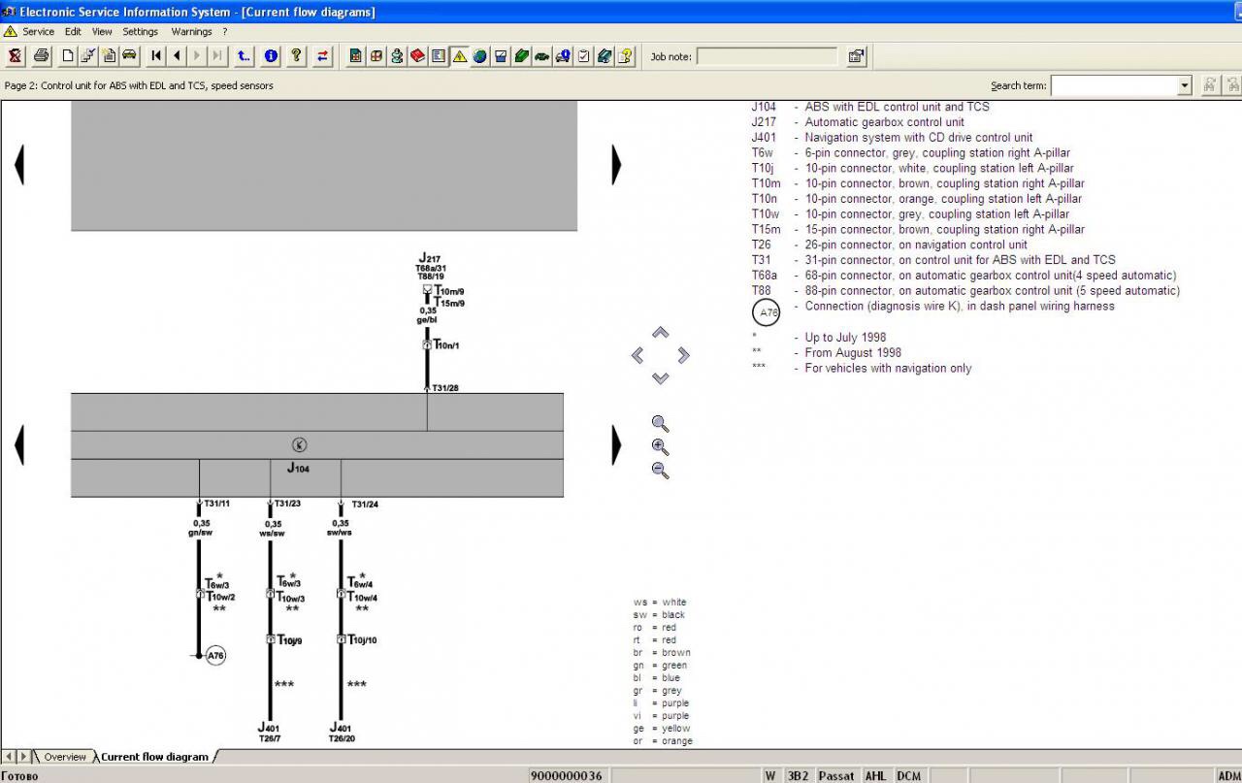The image size is (1242, 783).
Task: Click the T31/28 pin label in diagram
Action: (445, 387)
